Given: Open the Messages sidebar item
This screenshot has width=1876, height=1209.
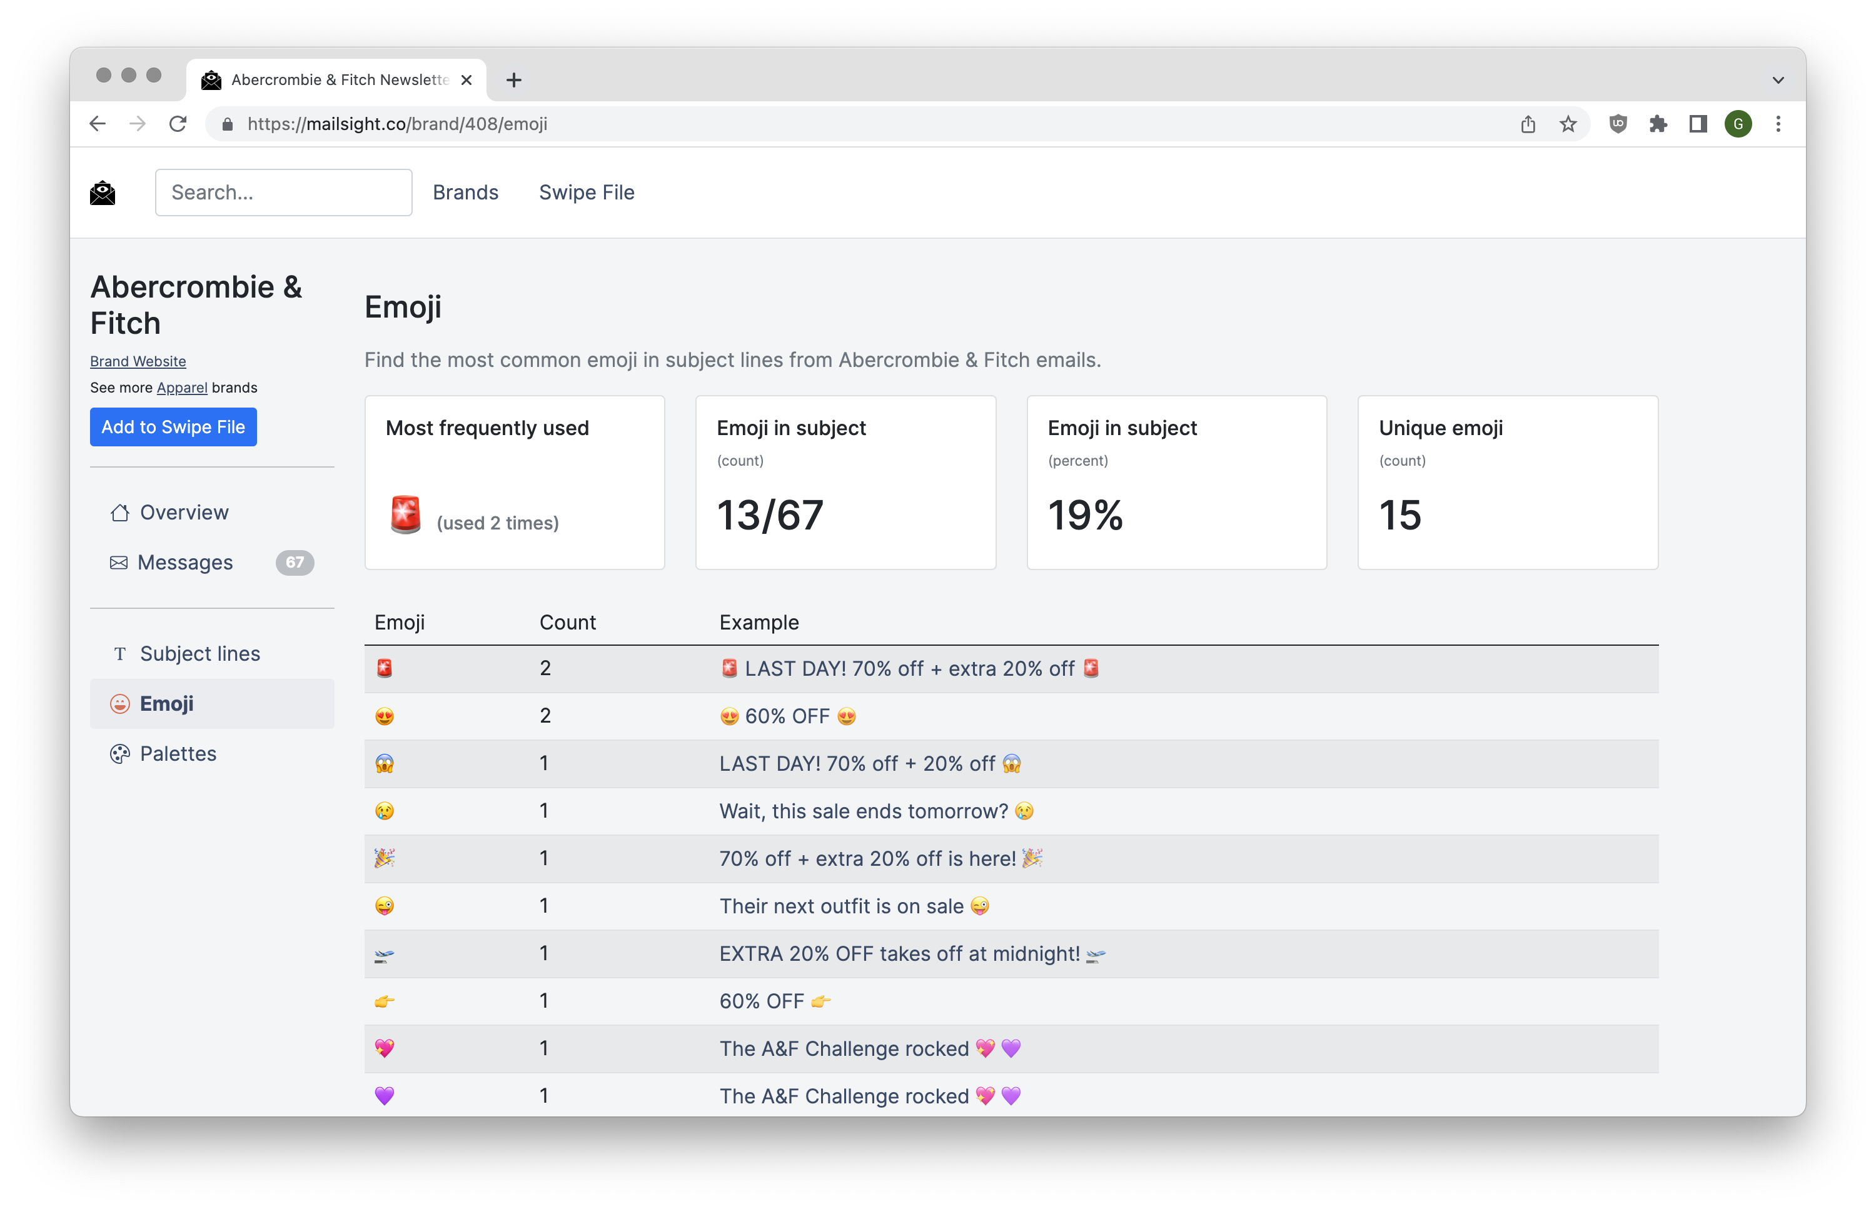Looking at the screenshot, I should coord(212,563).
